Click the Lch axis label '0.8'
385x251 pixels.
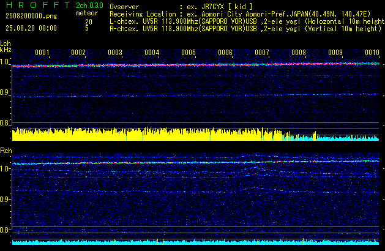[x=5, y=123]
